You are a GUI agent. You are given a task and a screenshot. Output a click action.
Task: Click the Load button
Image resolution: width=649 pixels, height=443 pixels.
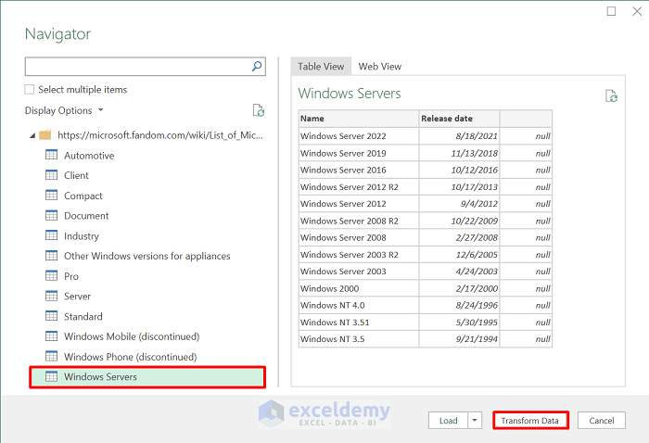coord(448,420)
